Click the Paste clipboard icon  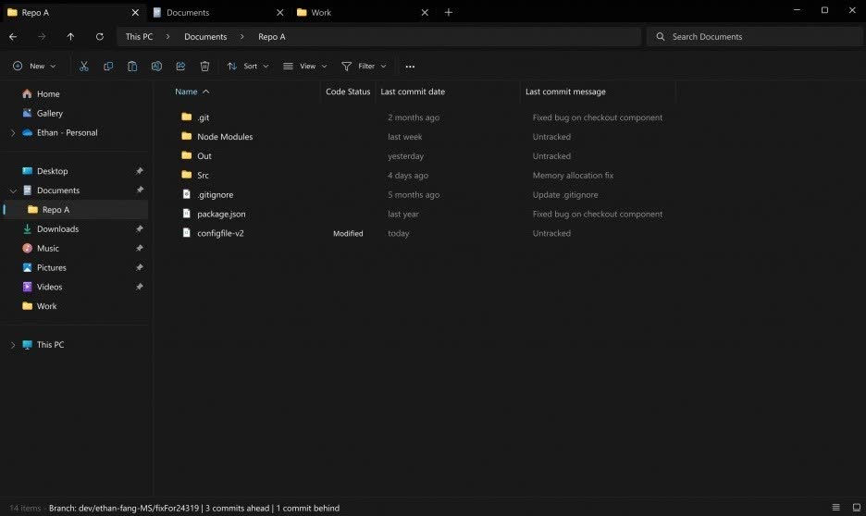(132, 67)
